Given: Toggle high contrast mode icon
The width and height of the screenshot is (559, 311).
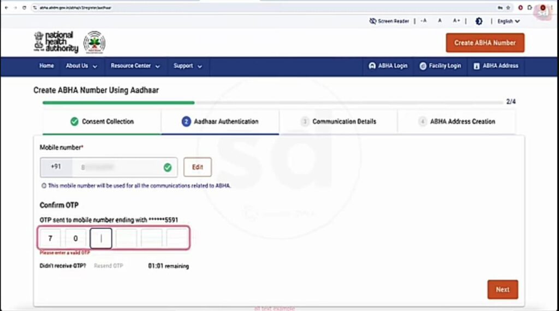Looking at the screenshot, I should click(479, 21).
